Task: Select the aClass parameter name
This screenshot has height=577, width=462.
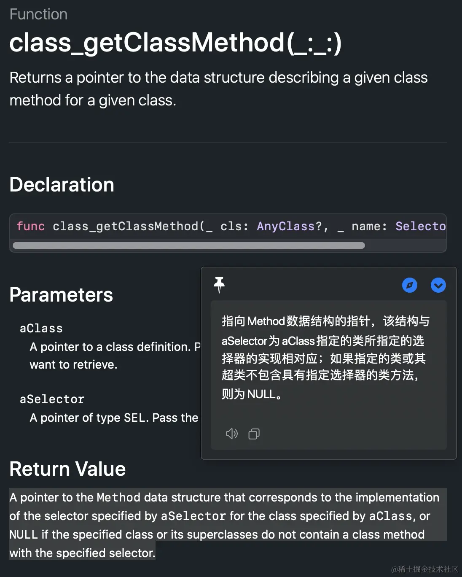Action: (41, 329)
